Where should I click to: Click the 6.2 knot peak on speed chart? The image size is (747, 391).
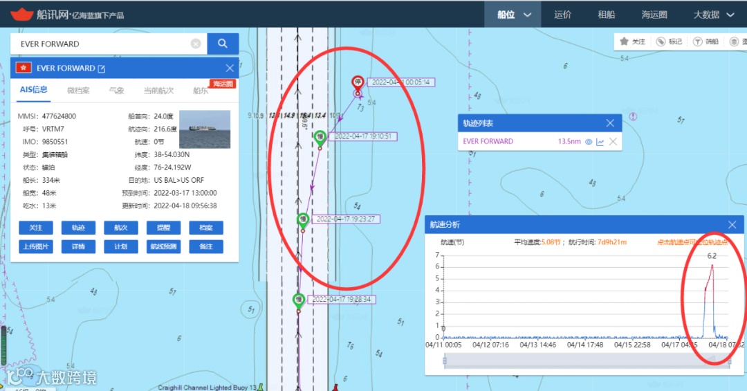712,265
